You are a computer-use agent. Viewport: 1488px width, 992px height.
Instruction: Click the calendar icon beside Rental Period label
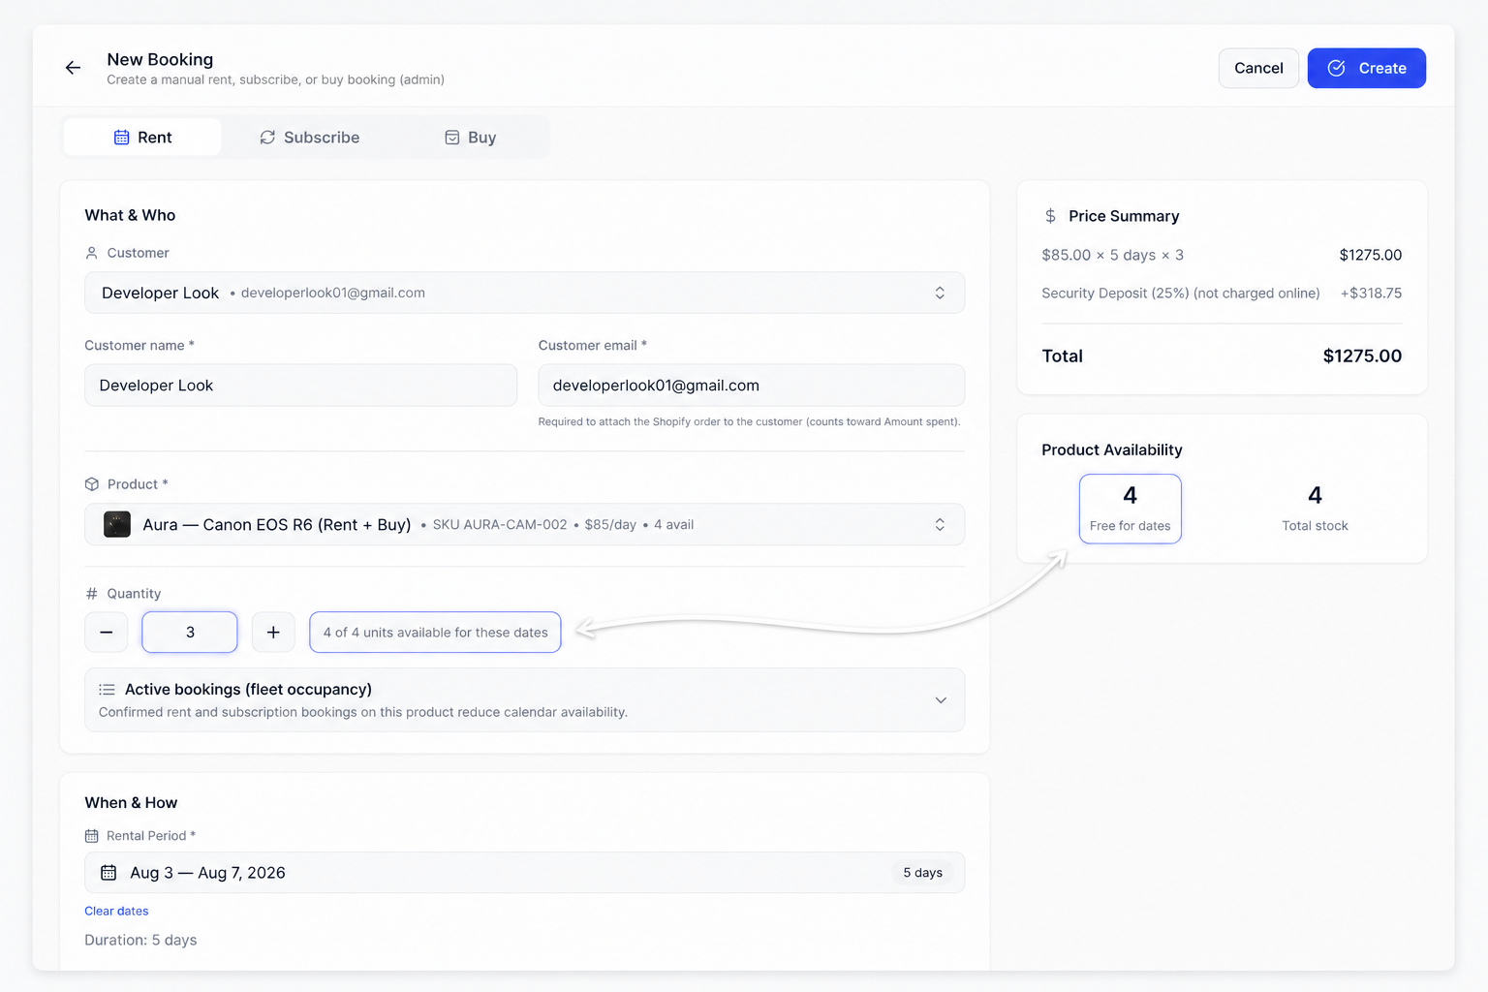pyautogui.click(x=92, y=836)
